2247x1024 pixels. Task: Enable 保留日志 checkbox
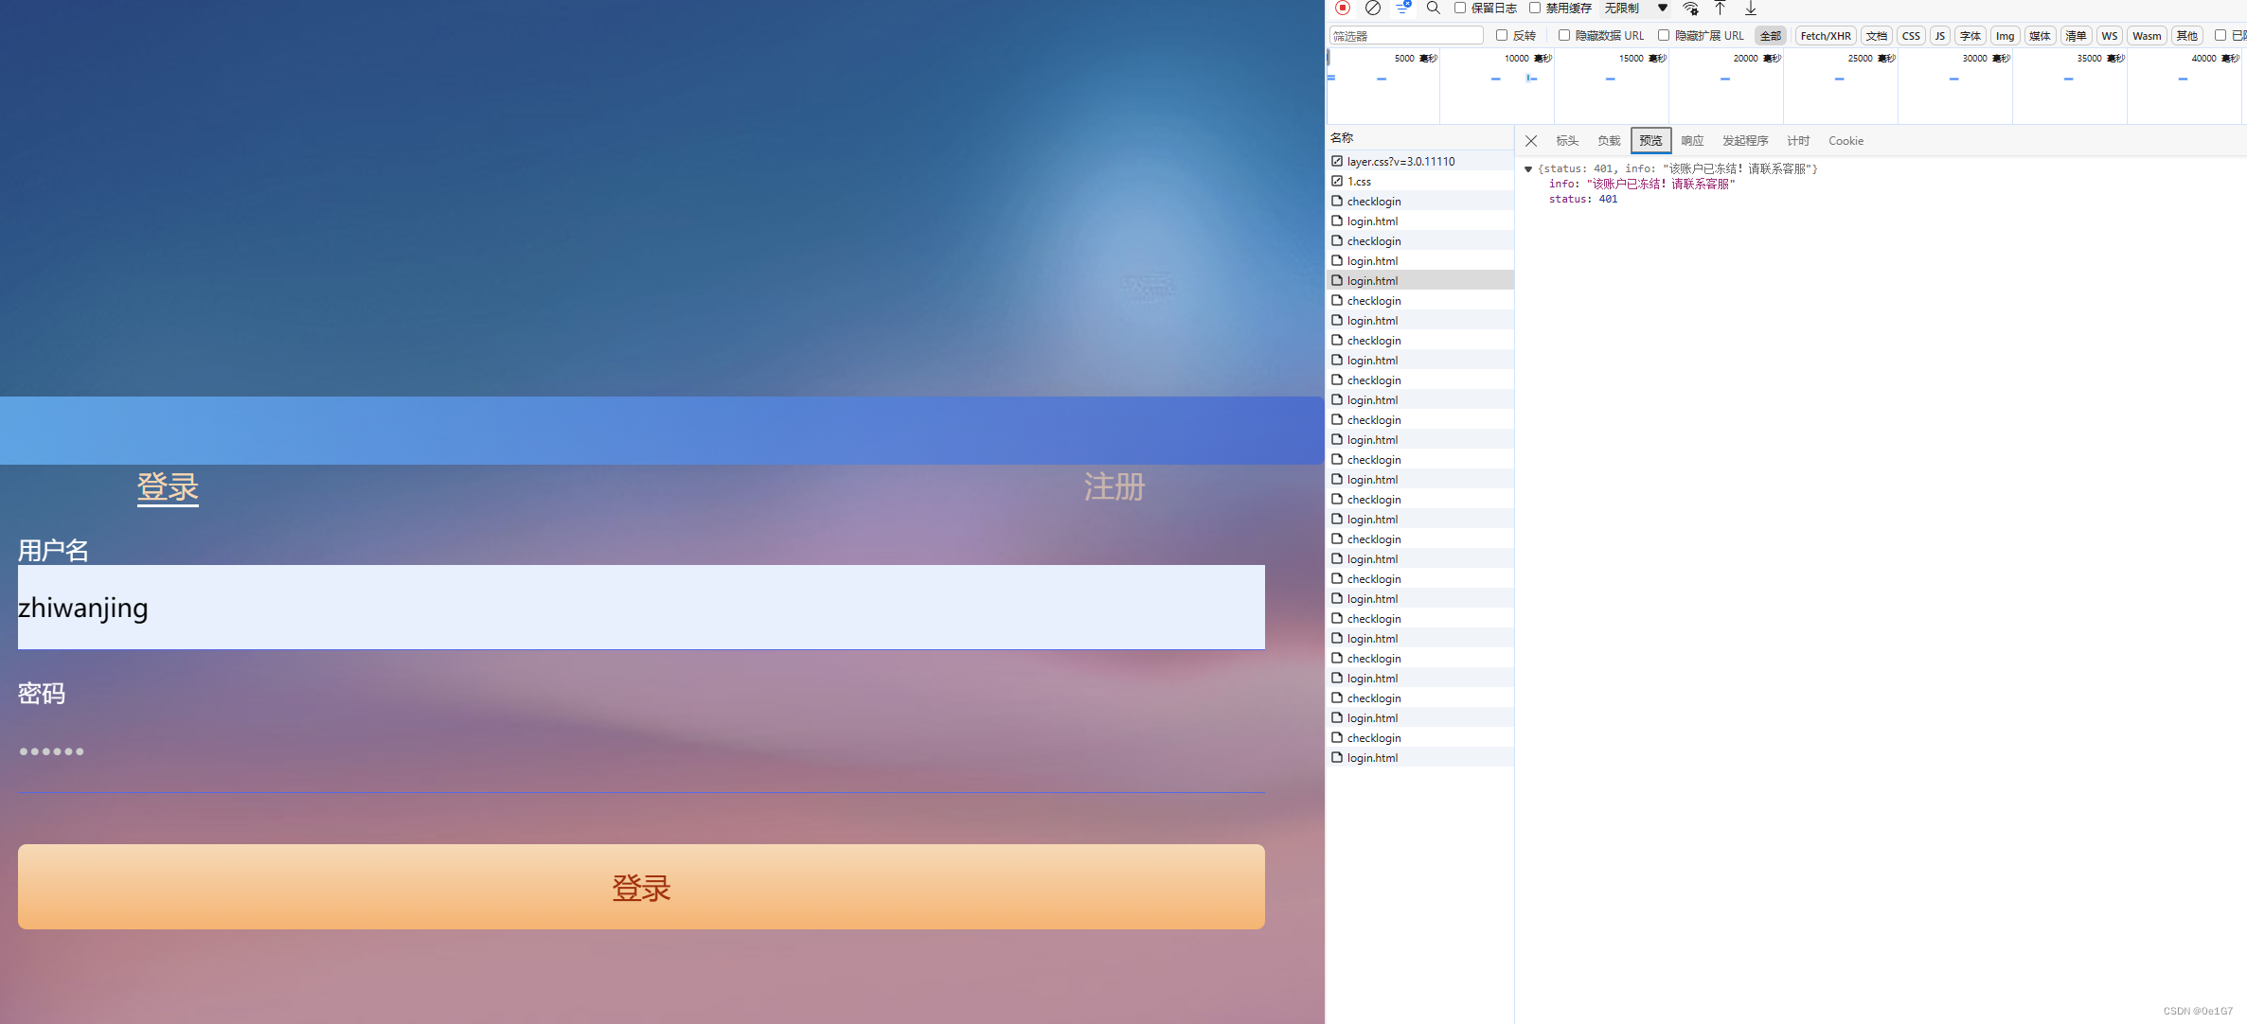point(1460,8)
